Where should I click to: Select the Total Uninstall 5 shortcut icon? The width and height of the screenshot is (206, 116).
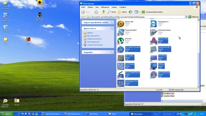(121, 32)
